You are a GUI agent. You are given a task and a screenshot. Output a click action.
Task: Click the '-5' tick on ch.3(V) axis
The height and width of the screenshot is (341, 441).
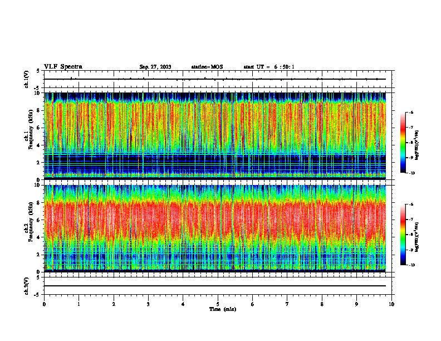pyautogui.click(x=37, y=295)
